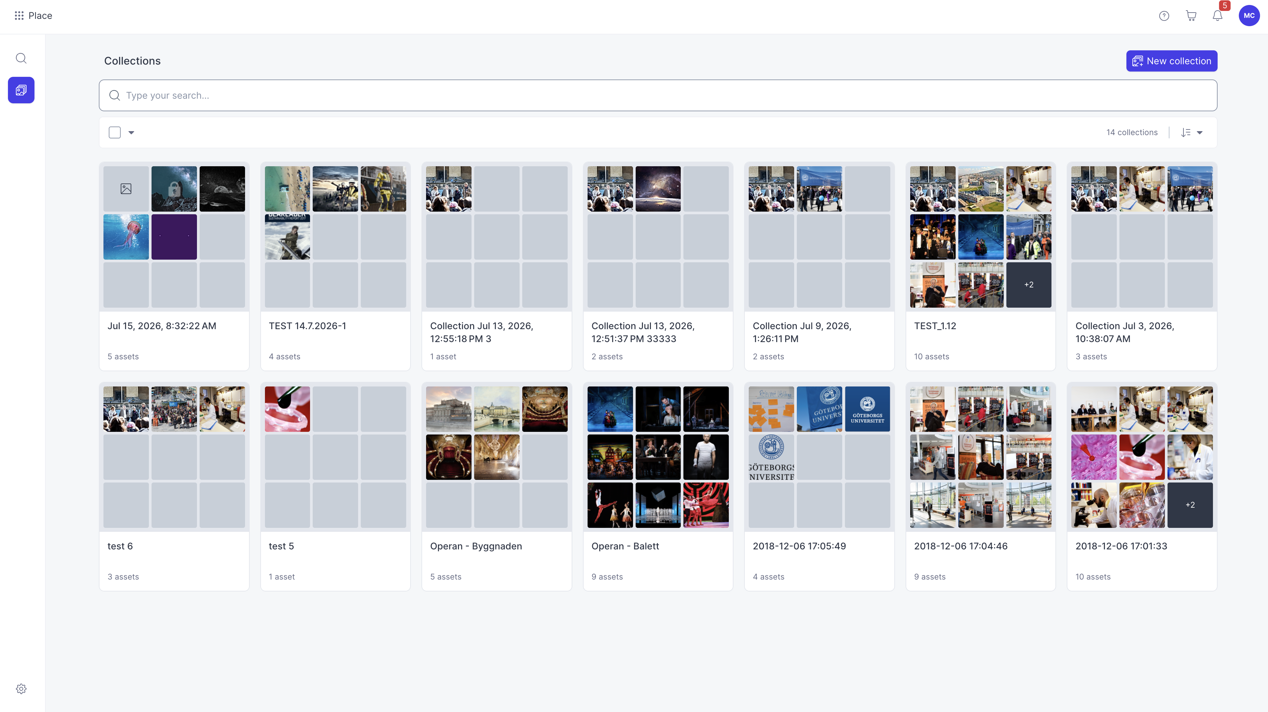
Task: Open the search icon in the left sidebar
Action: (21, 59)
